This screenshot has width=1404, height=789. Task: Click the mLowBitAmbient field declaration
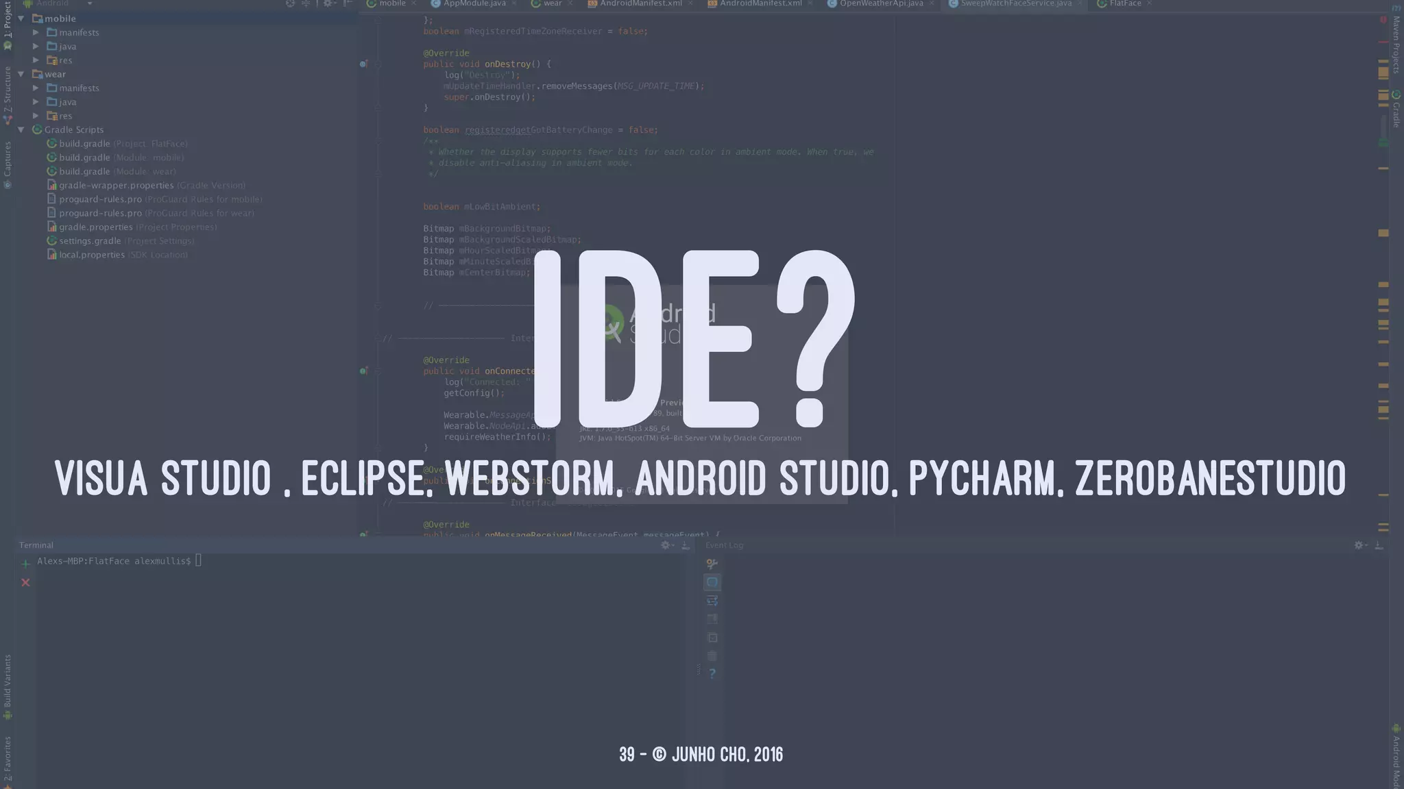481,206
